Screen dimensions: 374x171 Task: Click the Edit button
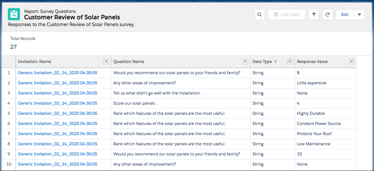[x=345, y=15]
